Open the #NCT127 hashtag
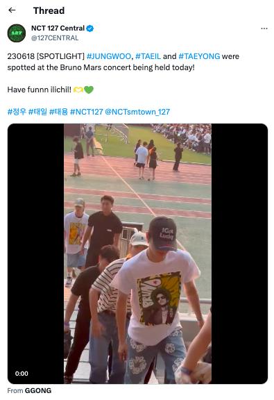274x400 pixels. click(x=87, y=112)
